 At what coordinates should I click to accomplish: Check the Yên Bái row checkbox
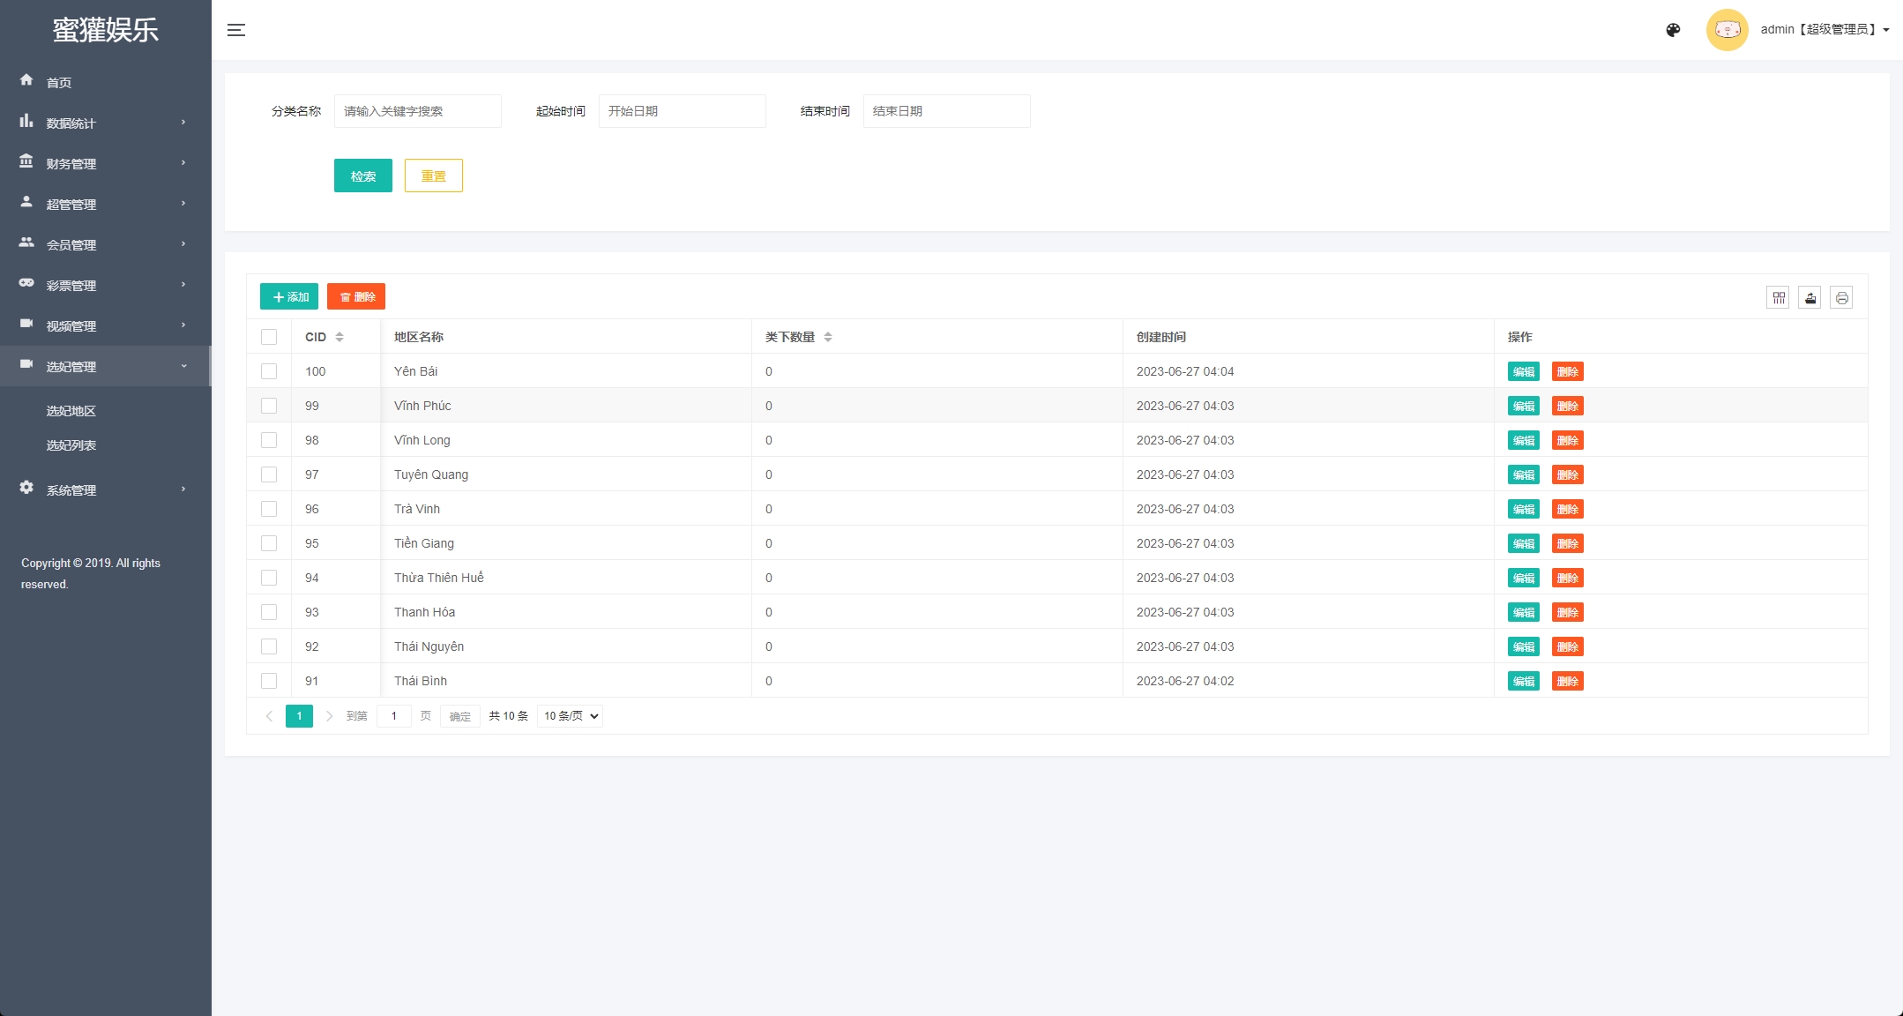coord(269,371)
